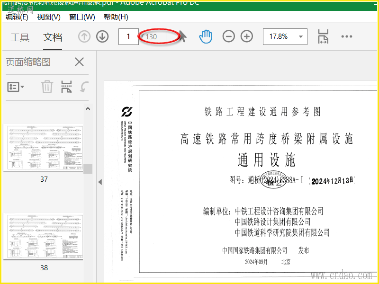
Task: Go to next page using down arrow
Action: [102, 37]
